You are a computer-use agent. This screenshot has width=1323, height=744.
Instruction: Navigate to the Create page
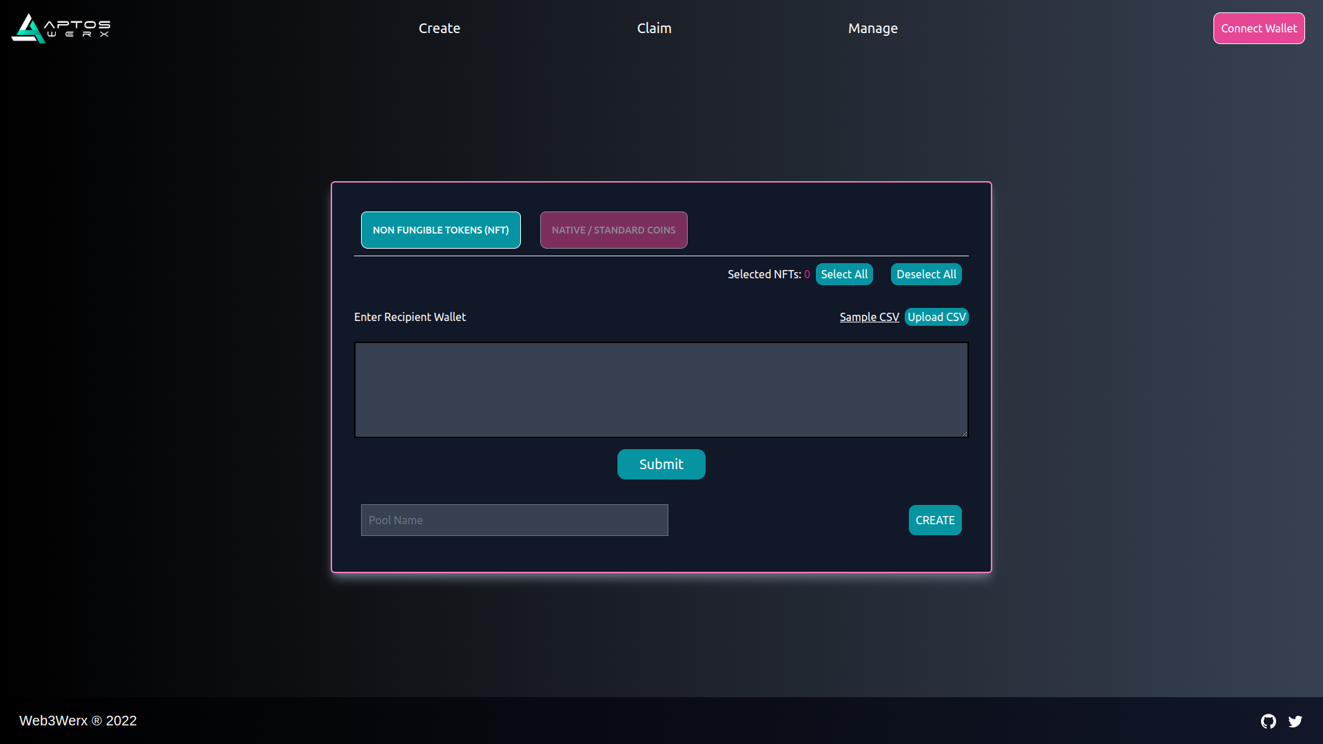point(439,28)
